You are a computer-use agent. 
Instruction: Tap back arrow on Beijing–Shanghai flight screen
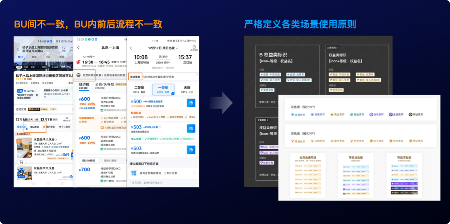(x=78, y=48)
